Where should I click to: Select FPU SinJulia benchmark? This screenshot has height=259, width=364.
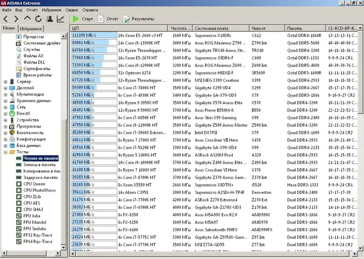(35, 229)
